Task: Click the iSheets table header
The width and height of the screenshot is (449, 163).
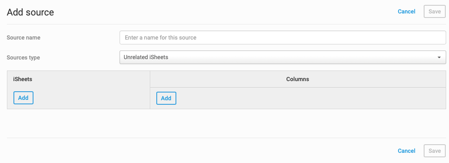Action: [x=23, y=79]
